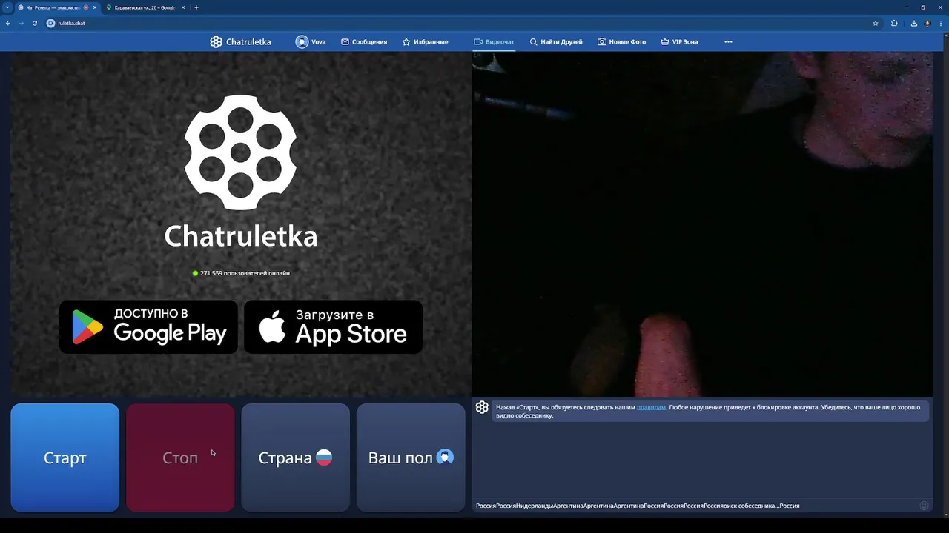949x533 pixels.
Task: Open the Новые Фото section
Action: [621, 42]
